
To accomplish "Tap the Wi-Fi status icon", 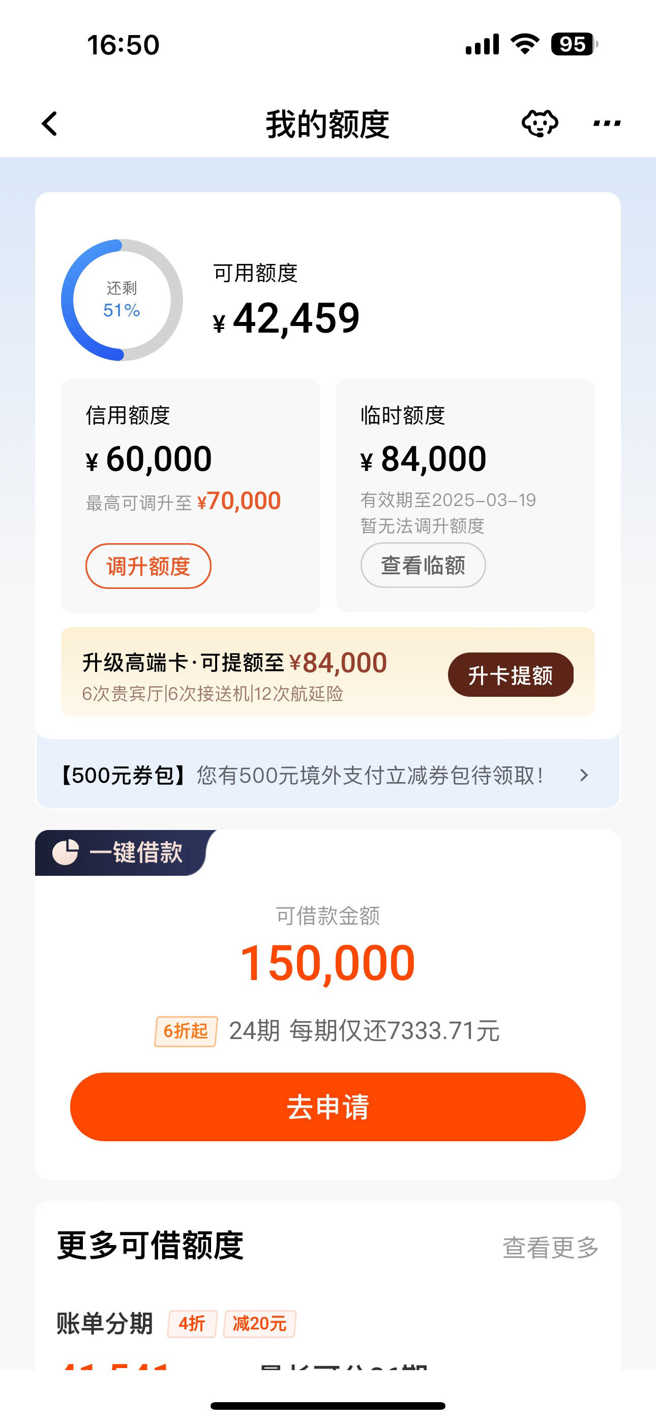I will point(525,44).
